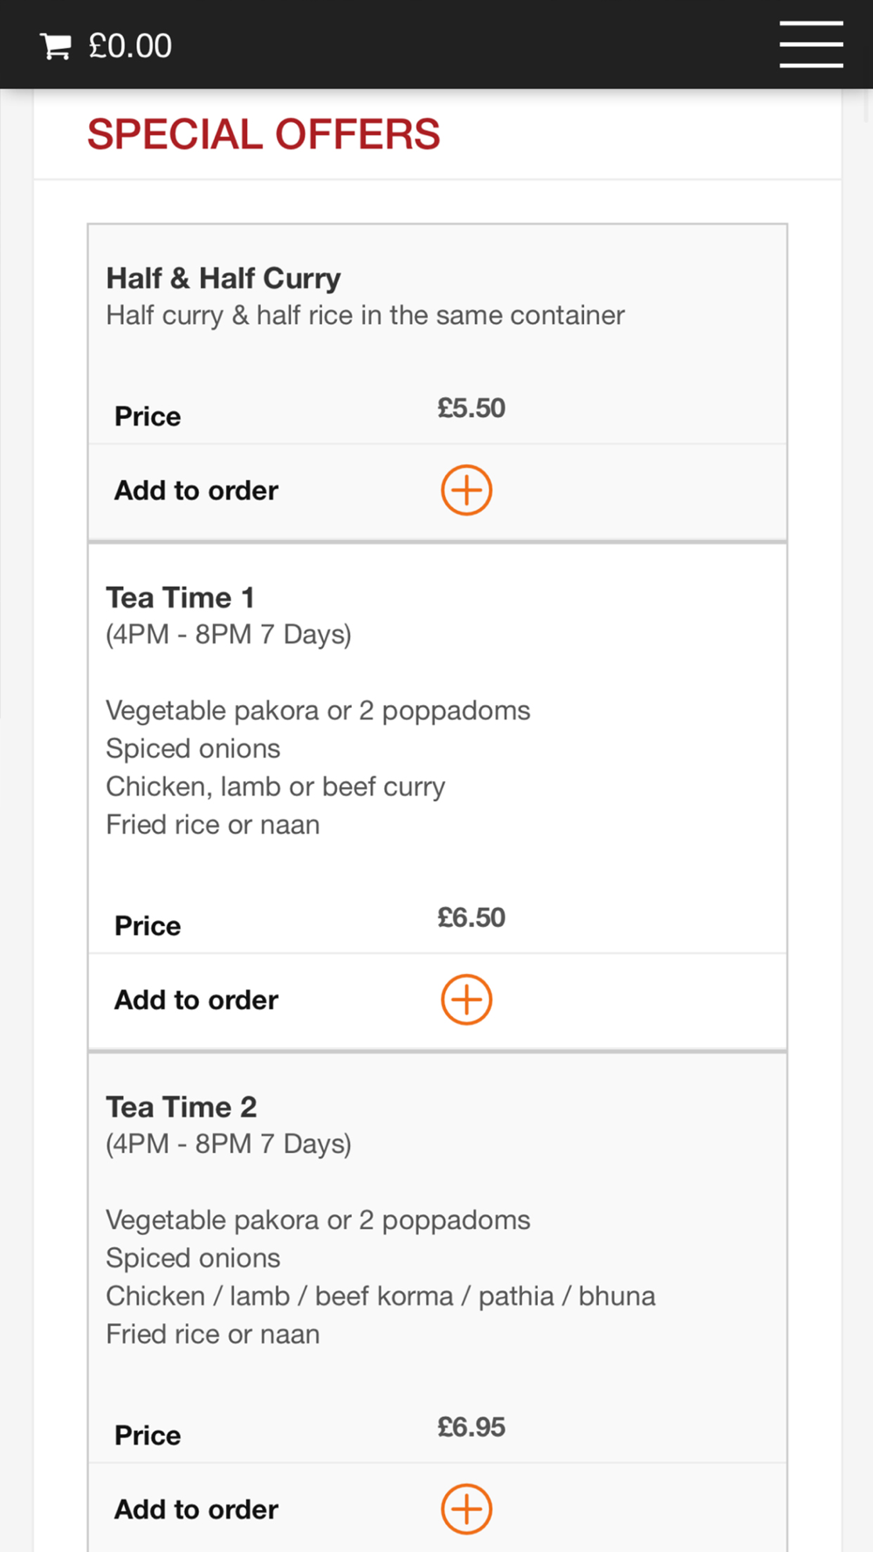Click 'Add to order' label for Tea Time 2
The height and width of the screenshot is (1552, 873).
[x=196, y=1510]
